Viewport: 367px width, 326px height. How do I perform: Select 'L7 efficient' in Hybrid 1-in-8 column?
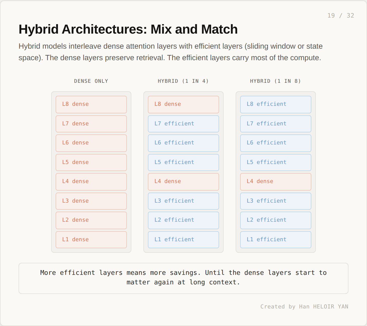[x=276, y=124]
